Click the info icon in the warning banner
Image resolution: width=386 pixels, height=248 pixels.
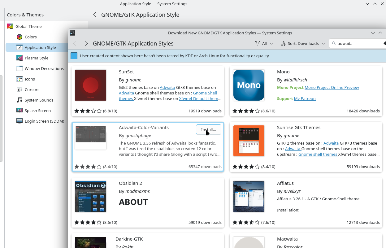click(x=74, y=56)
